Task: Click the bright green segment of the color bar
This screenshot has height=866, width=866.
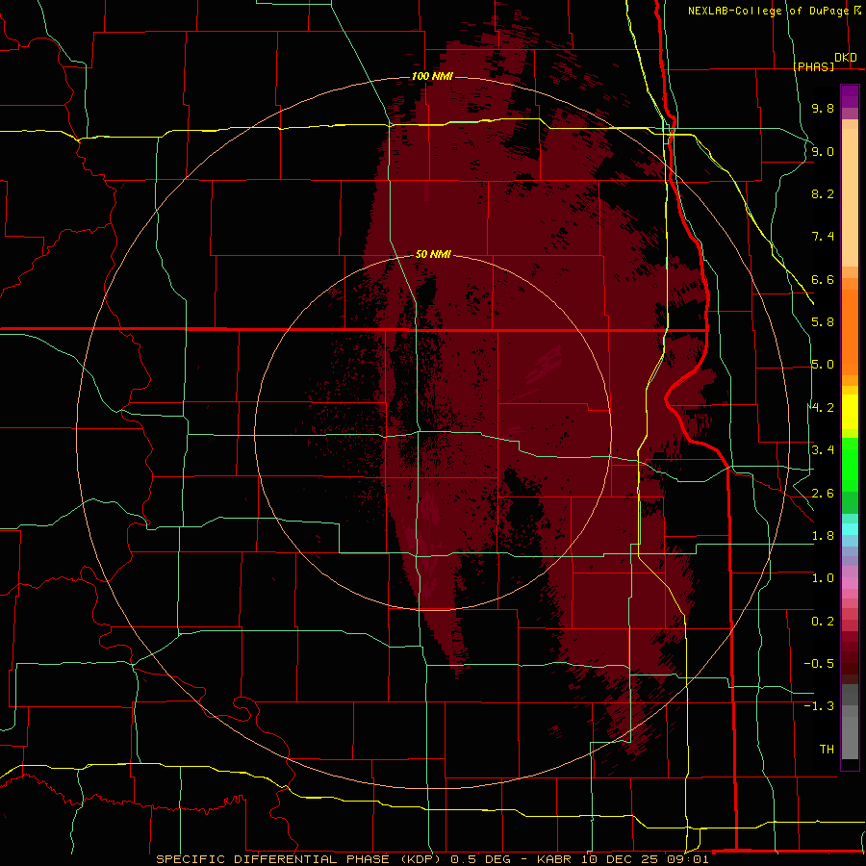Action: tap(850, 464)
